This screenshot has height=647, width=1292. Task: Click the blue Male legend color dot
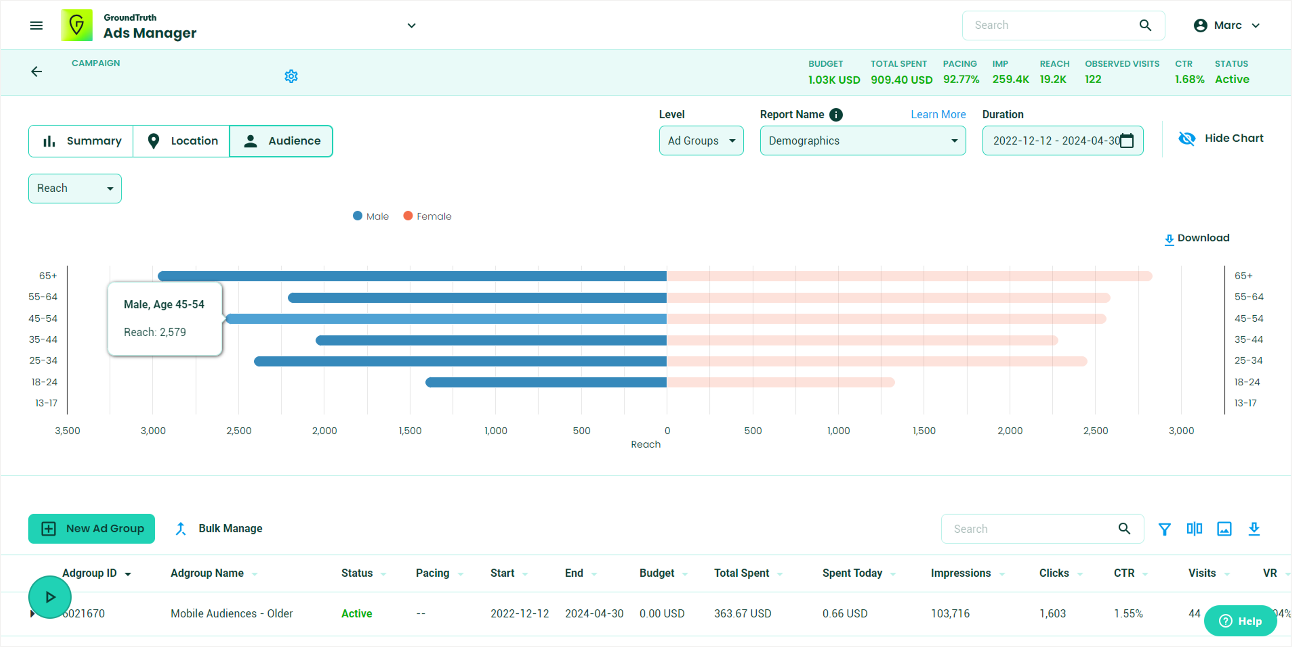[357, 216]
